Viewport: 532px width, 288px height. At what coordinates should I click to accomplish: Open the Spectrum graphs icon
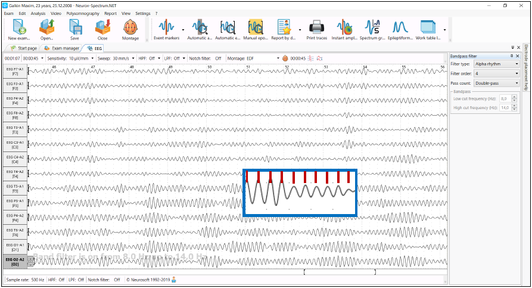372,27
